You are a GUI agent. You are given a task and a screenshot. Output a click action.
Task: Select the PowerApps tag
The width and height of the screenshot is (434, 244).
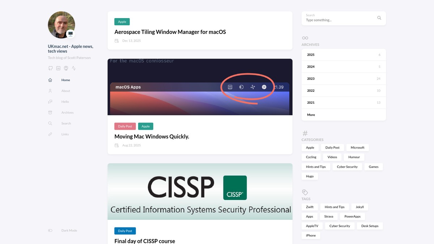353,216
